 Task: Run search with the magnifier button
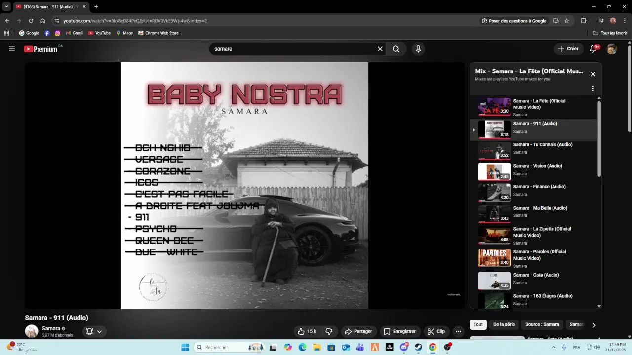coord(396,49)
